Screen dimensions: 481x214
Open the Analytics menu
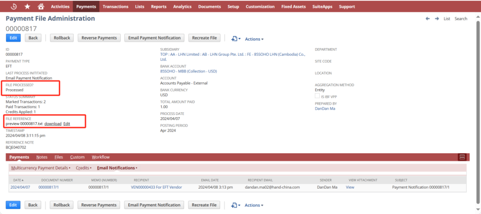coord(182,6)
